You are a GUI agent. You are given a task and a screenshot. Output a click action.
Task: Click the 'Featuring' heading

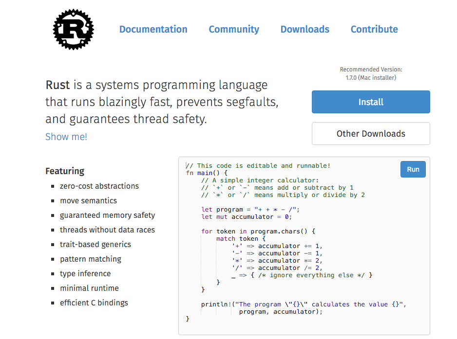pyautogui.click(x=65, y=171)
